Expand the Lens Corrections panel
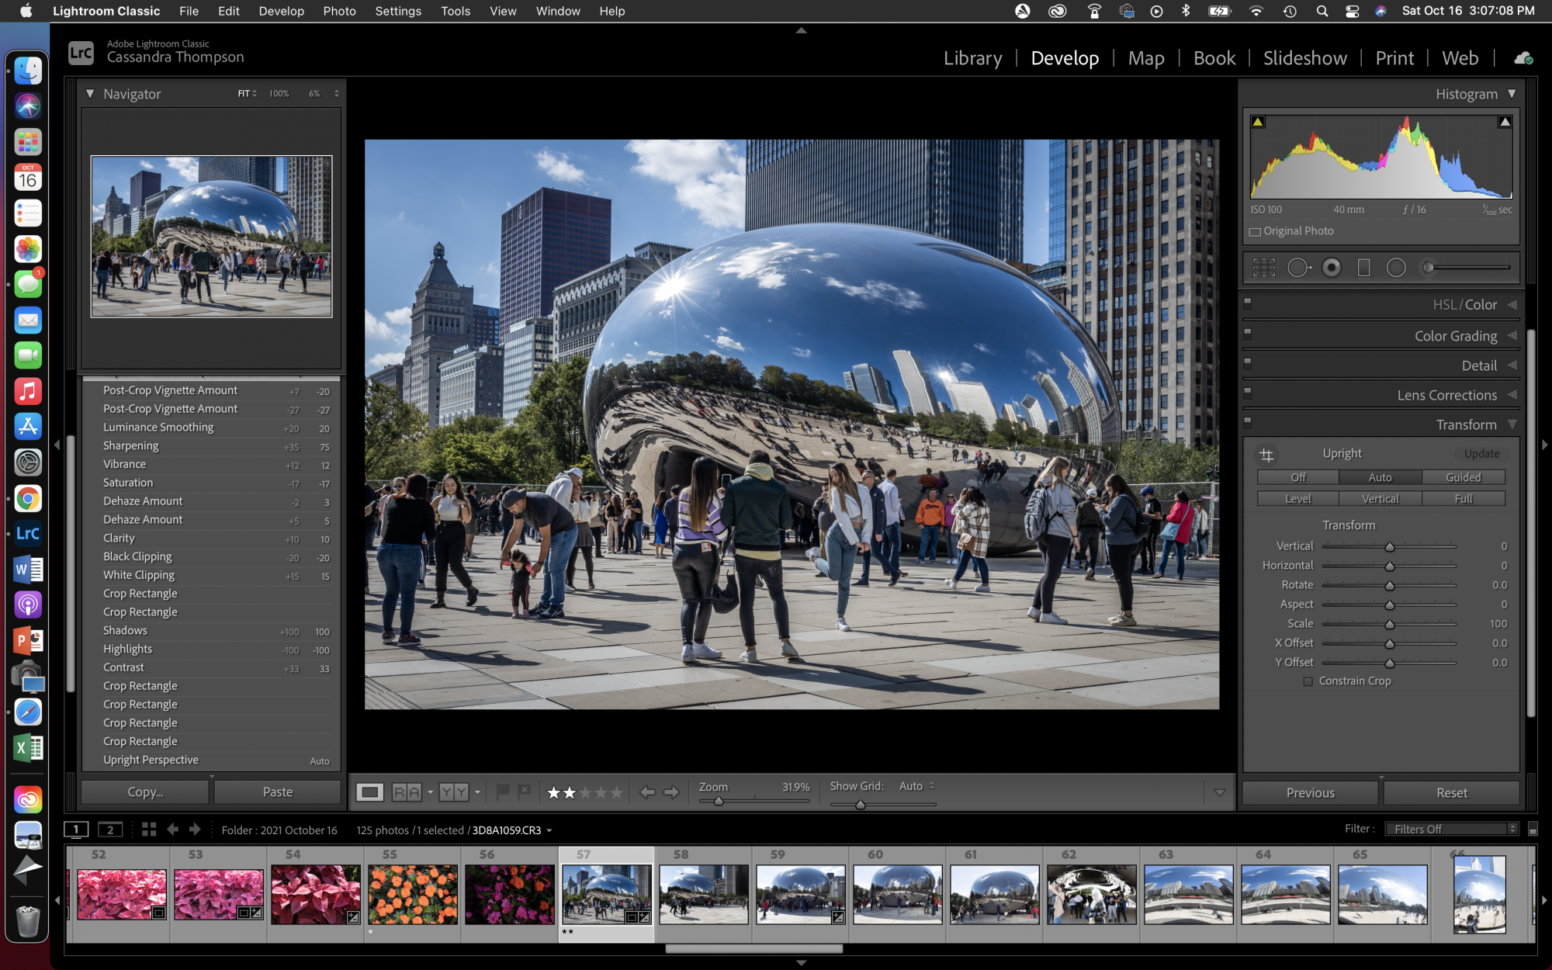This screenshot has width=1552, height=970. [x=1512, y=395]
